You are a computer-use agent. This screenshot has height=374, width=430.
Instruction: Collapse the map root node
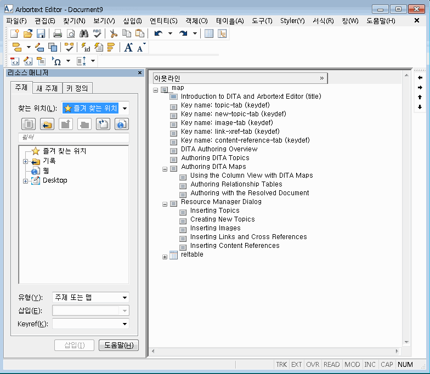156,90
